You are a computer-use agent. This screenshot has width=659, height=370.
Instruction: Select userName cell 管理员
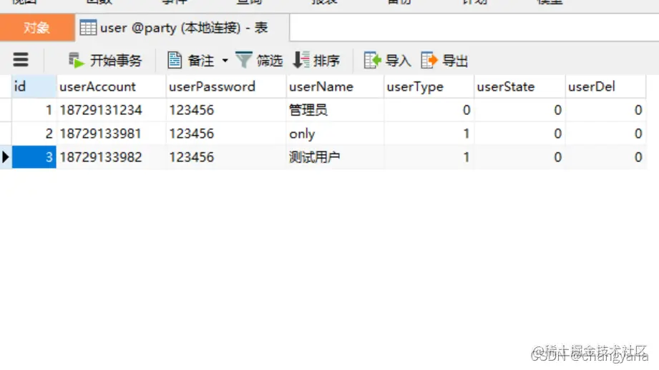pyautogui.click(x=335, y=110)
